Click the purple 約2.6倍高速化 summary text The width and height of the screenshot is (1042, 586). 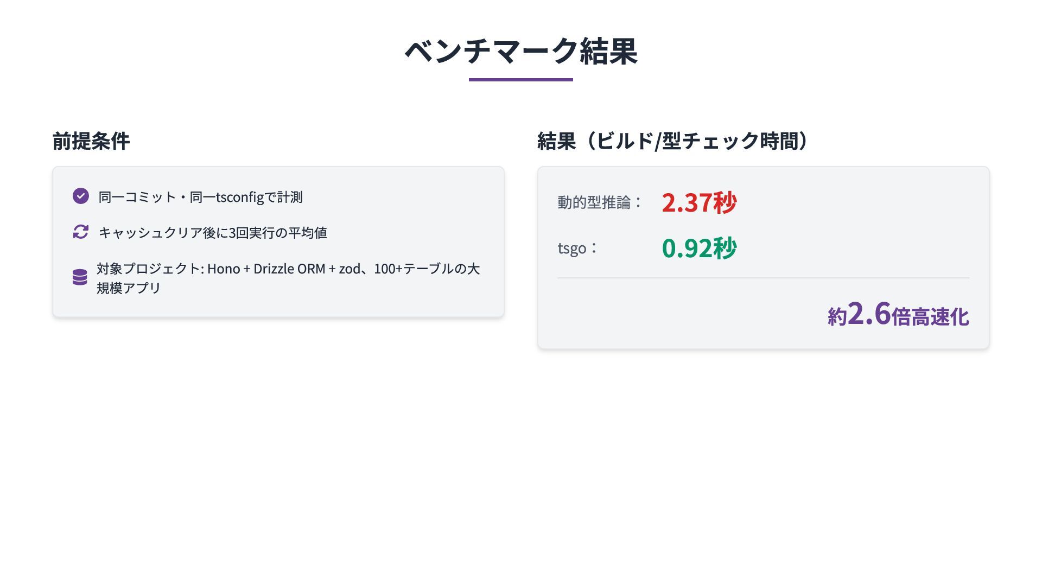tap(898, 315)
